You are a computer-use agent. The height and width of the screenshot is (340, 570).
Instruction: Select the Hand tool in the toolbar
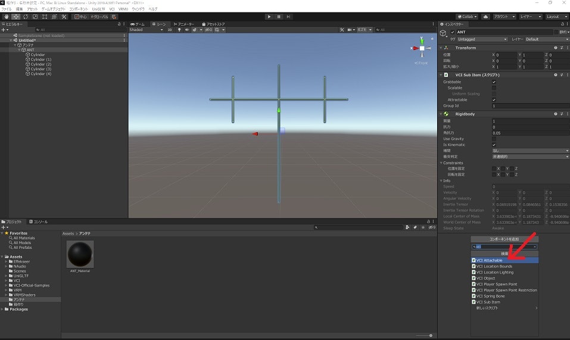click(x=6, y=17)
